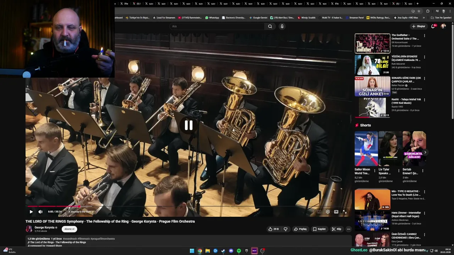This screenshot has height=255, width=454.
Task: Switch to theater mode in the player
Action: (336, 212)
